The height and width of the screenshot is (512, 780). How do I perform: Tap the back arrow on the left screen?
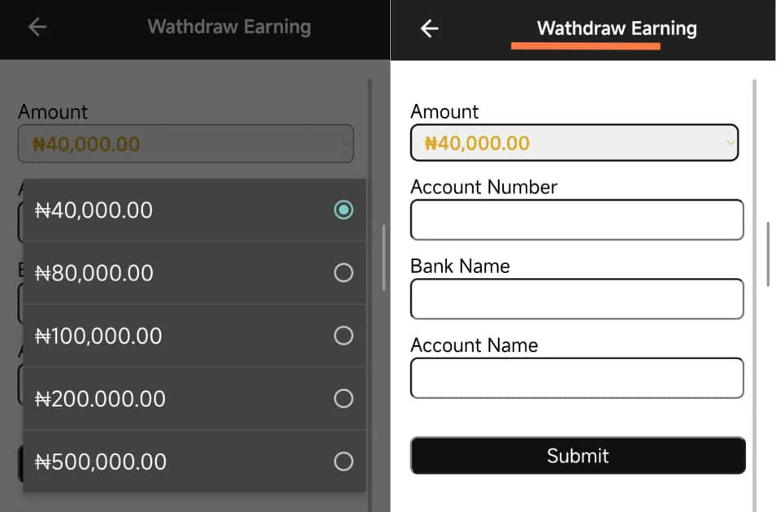36,27
